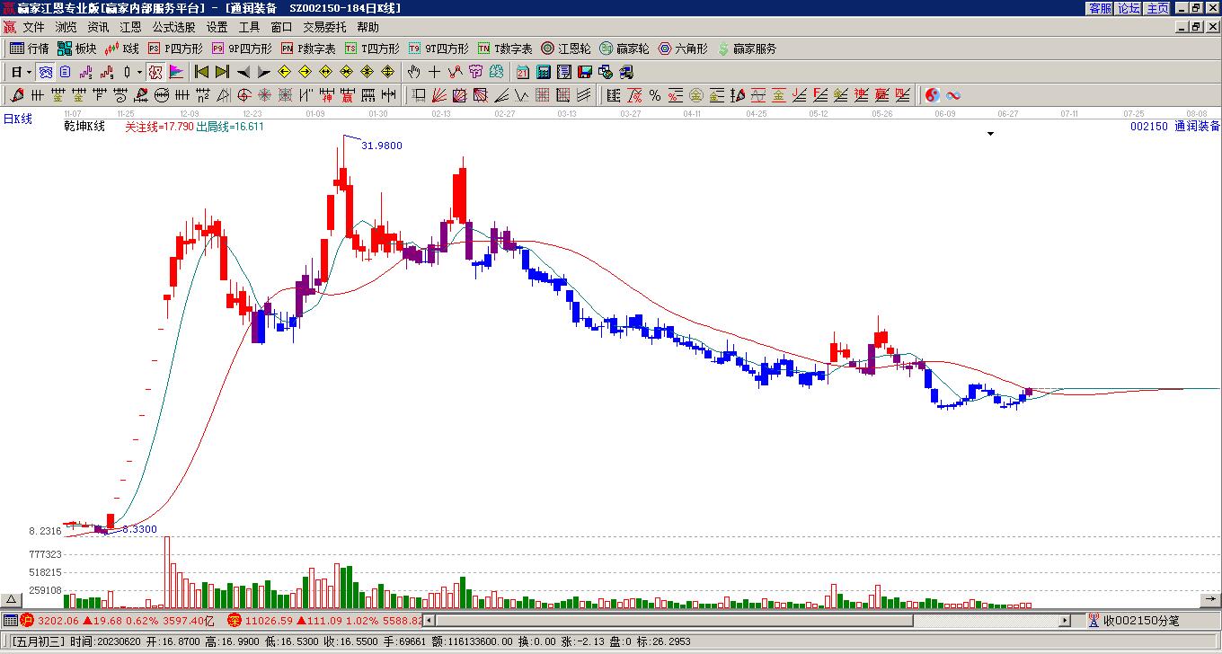Click the 出局线=16.611 indicator value

point(230,127)
